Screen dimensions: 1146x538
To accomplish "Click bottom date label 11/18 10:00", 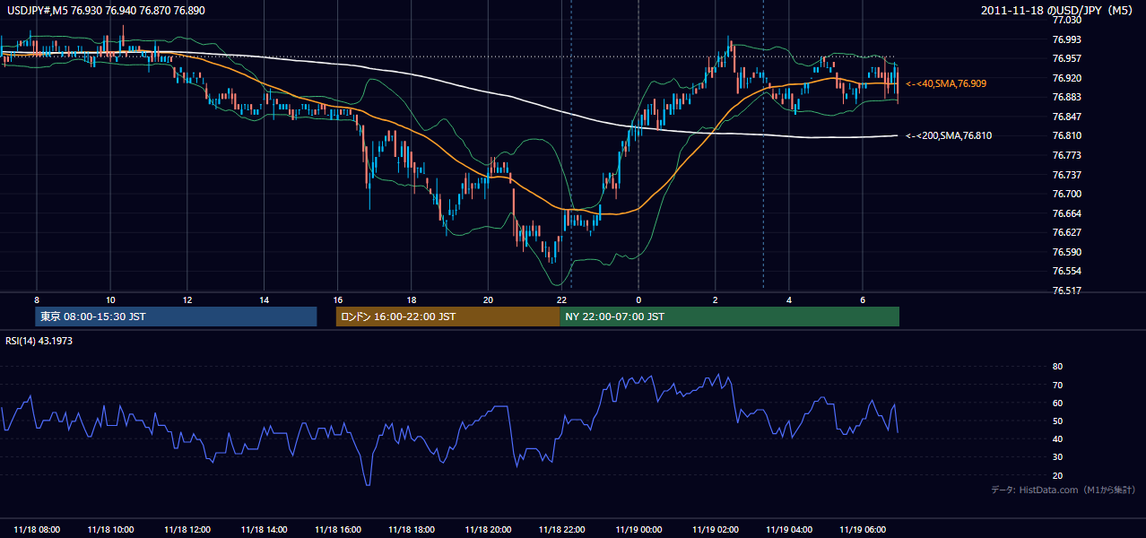I will click(x=112, y=529).
